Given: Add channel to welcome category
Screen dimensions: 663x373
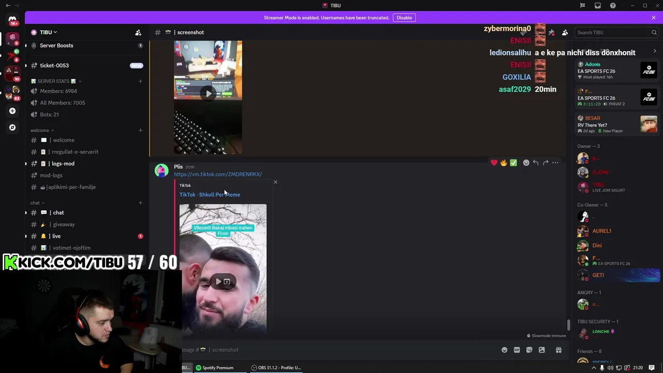Looking at the screenshot, I should pyautogui.click(x=140, y=130).
